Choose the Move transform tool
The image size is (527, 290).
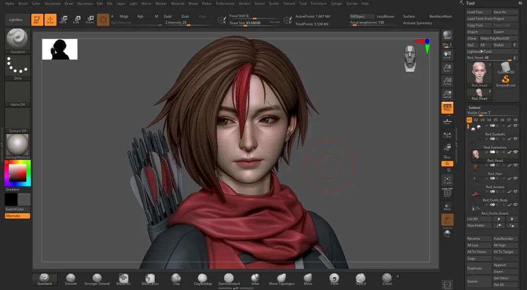(x=63, y=20)
